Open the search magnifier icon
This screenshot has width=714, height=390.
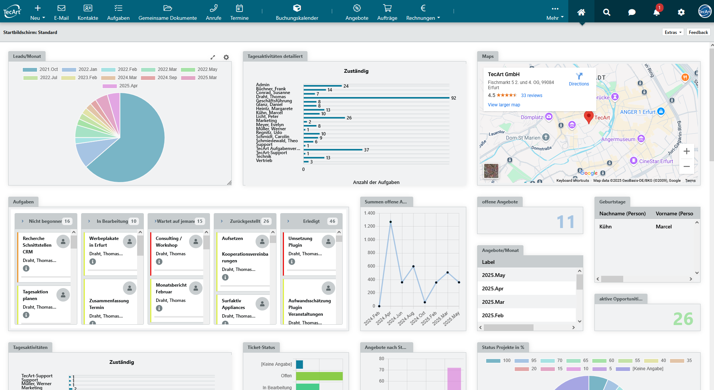[x=606, y=12]
